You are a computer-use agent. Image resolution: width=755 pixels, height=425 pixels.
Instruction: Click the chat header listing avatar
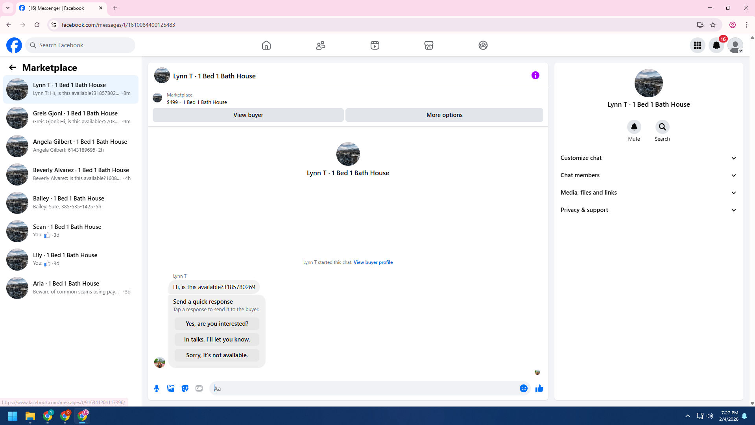(162, 75)
